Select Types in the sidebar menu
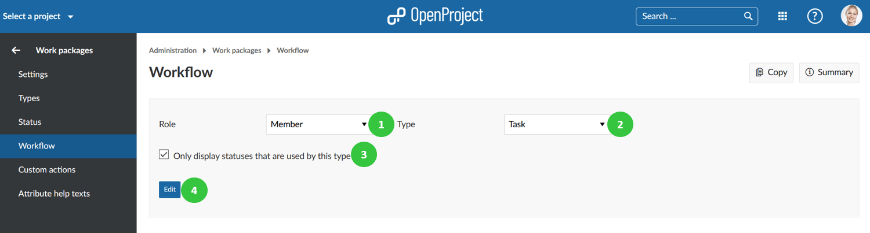Image resolution: width=870 pixels, height=233 pixels. pos(29,98)
